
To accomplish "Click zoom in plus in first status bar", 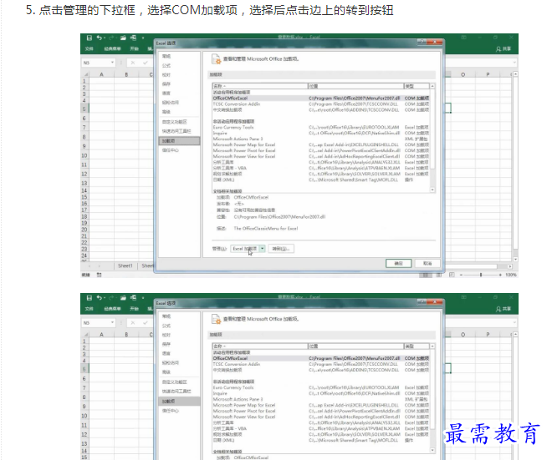I will (x=500, y=275).
